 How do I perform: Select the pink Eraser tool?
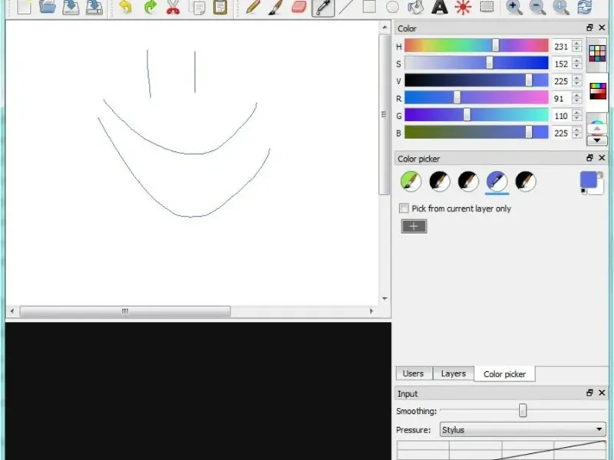299,7
